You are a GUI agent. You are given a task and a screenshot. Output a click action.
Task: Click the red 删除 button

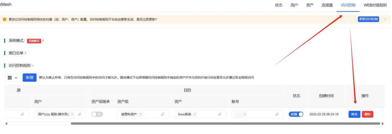[367, 114]
